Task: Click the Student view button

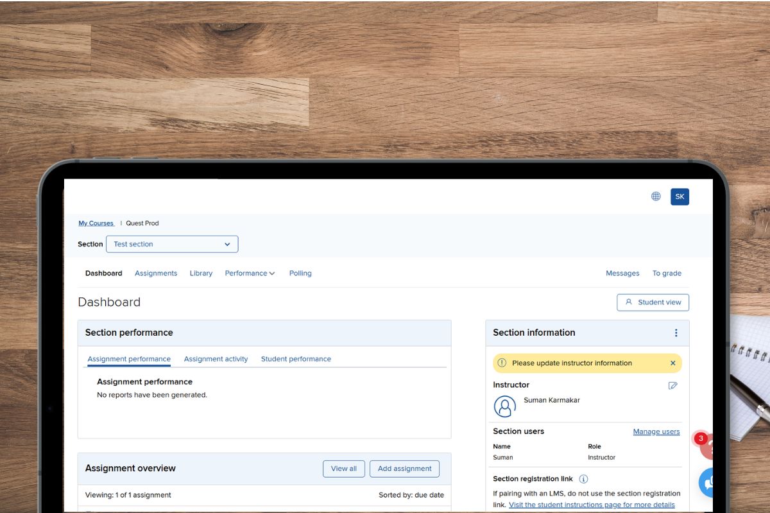Action: tap(653, 302)
